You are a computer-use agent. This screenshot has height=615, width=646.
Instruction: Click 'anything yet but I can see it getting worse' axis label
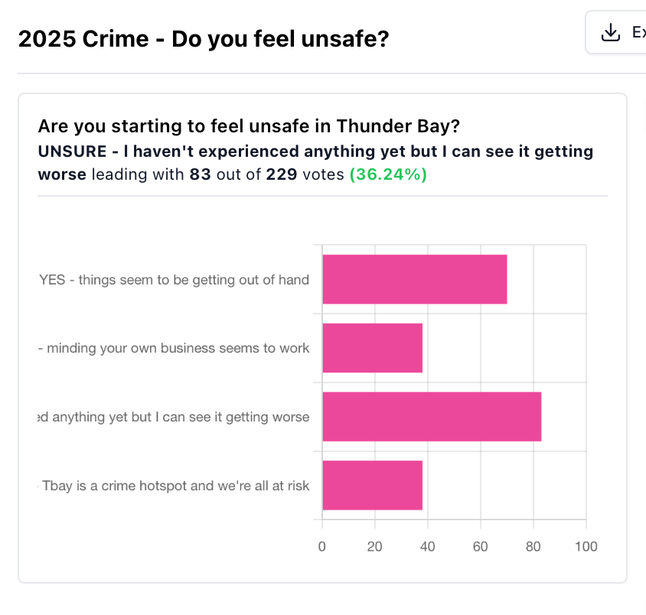(x=174, y=417)
